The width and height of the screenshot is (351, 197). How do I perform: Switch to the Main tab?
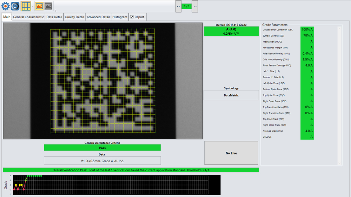click(x=7, y=17)
